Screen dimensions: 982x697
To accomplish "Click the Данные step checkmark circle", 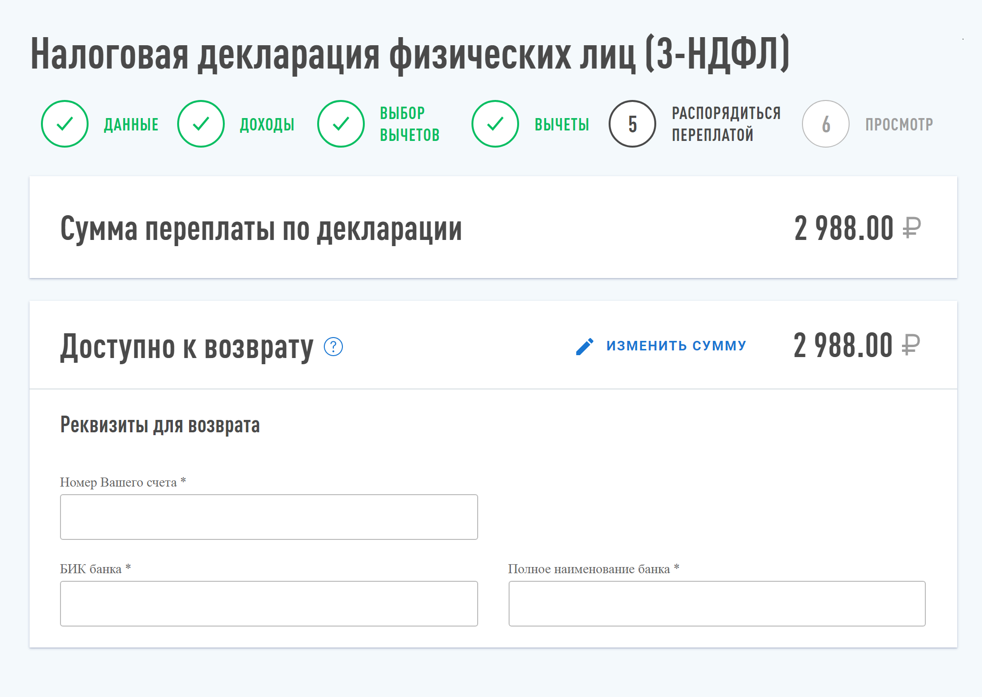I will pos(65,124).
